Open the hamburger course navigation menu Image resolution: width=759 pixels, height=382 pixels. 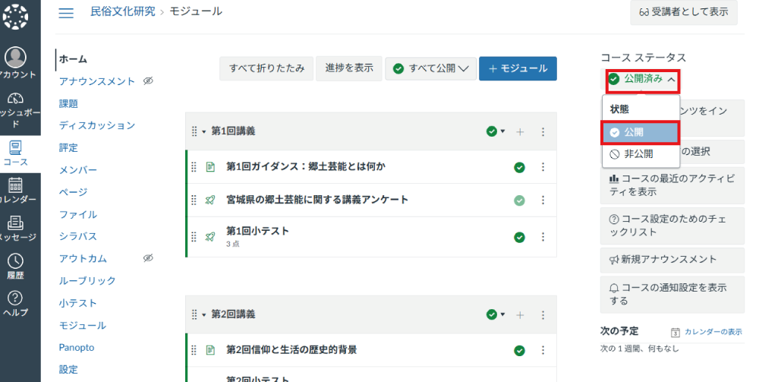point(66,12)
